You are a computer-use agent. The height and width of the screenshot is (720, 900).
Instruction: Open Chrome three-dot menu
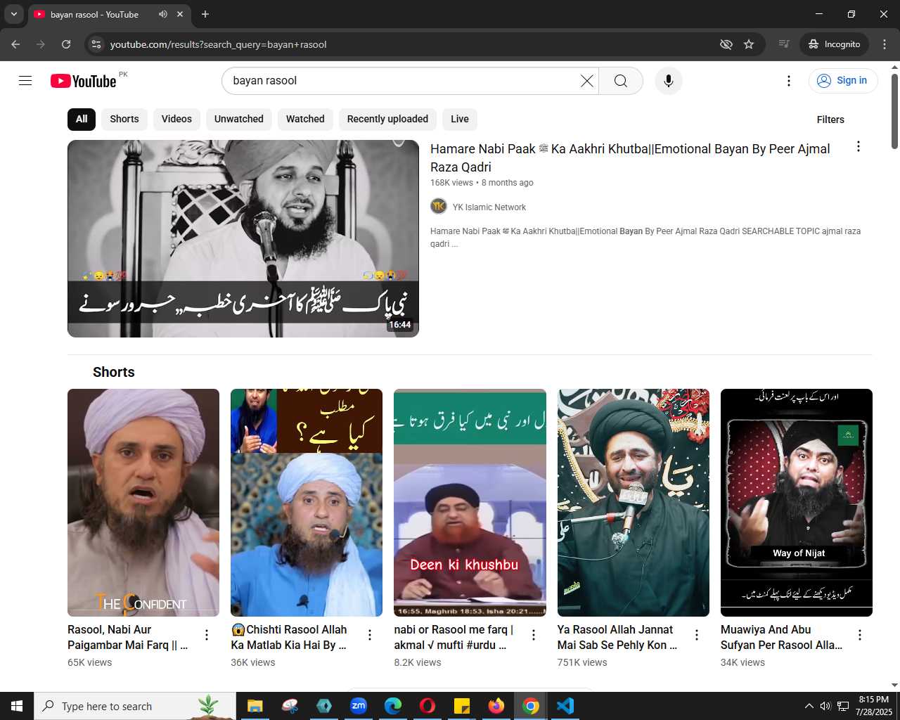tap(885, 44)
